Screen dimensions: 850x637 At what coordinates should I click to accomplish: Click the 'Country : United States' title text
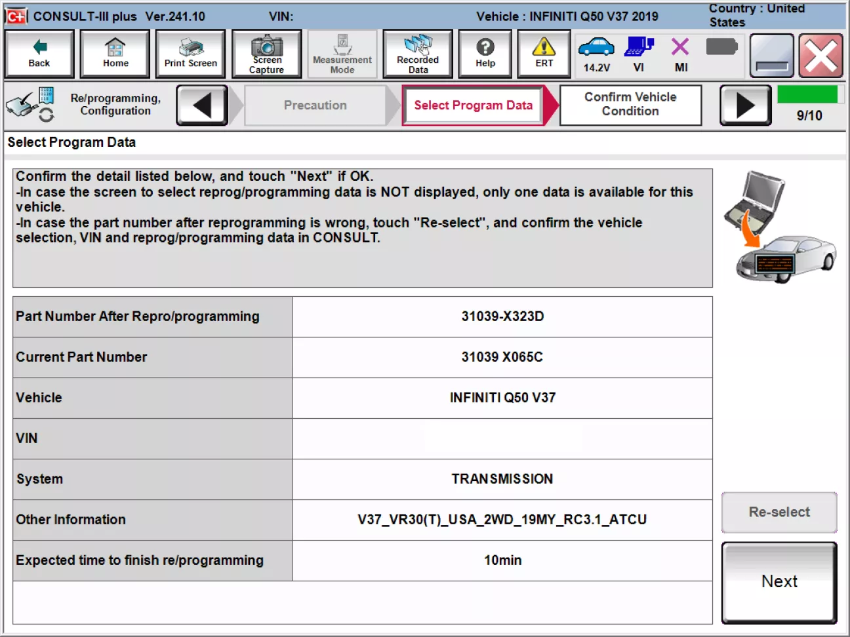pyautogui.click(x=757, y=15)
